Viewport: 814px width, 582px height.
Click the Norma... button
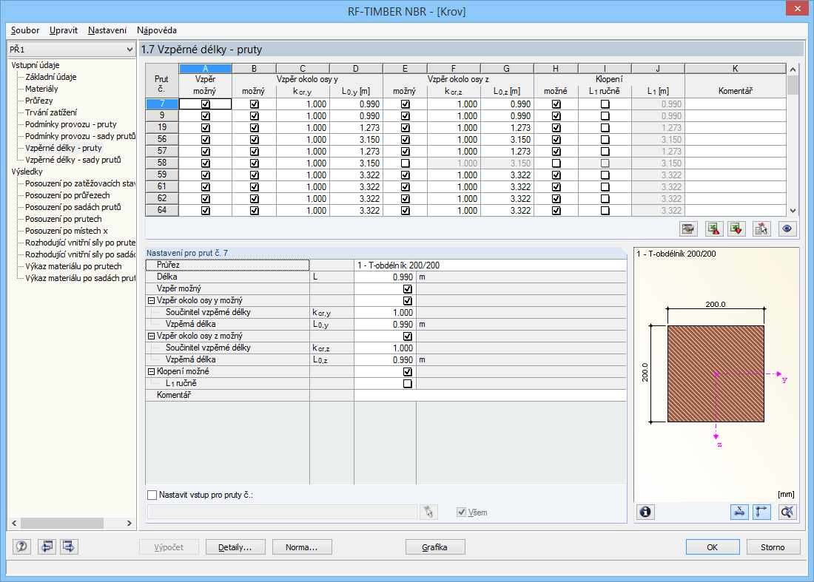(x=302, y=547)
